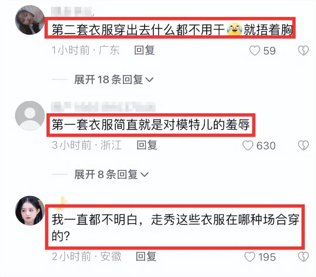Tap broken heart on Zhejiang comment
316x277 pixels.
(303, 146)
